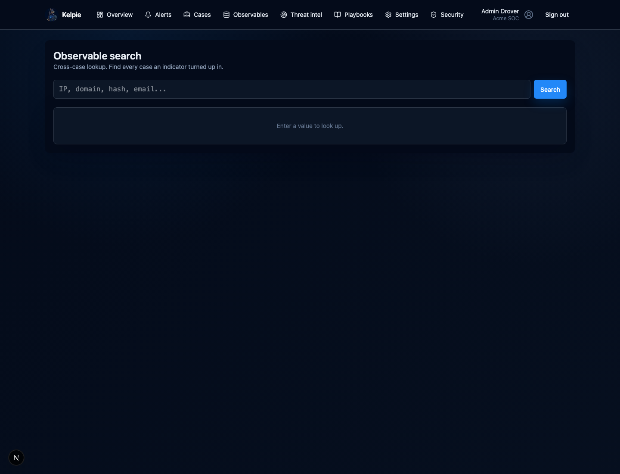Click the 'Enter a value to look up.' message

point(310,126)
